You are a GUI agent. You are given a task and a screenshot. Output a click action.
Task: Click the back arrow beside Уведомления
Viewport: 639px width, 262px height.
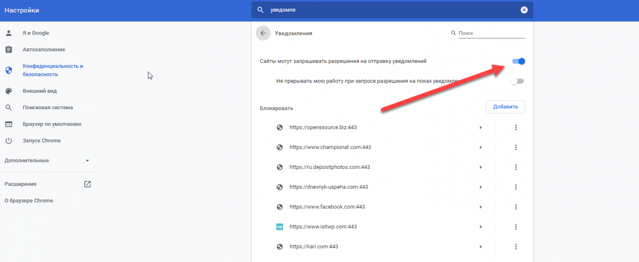pos(263,33)
